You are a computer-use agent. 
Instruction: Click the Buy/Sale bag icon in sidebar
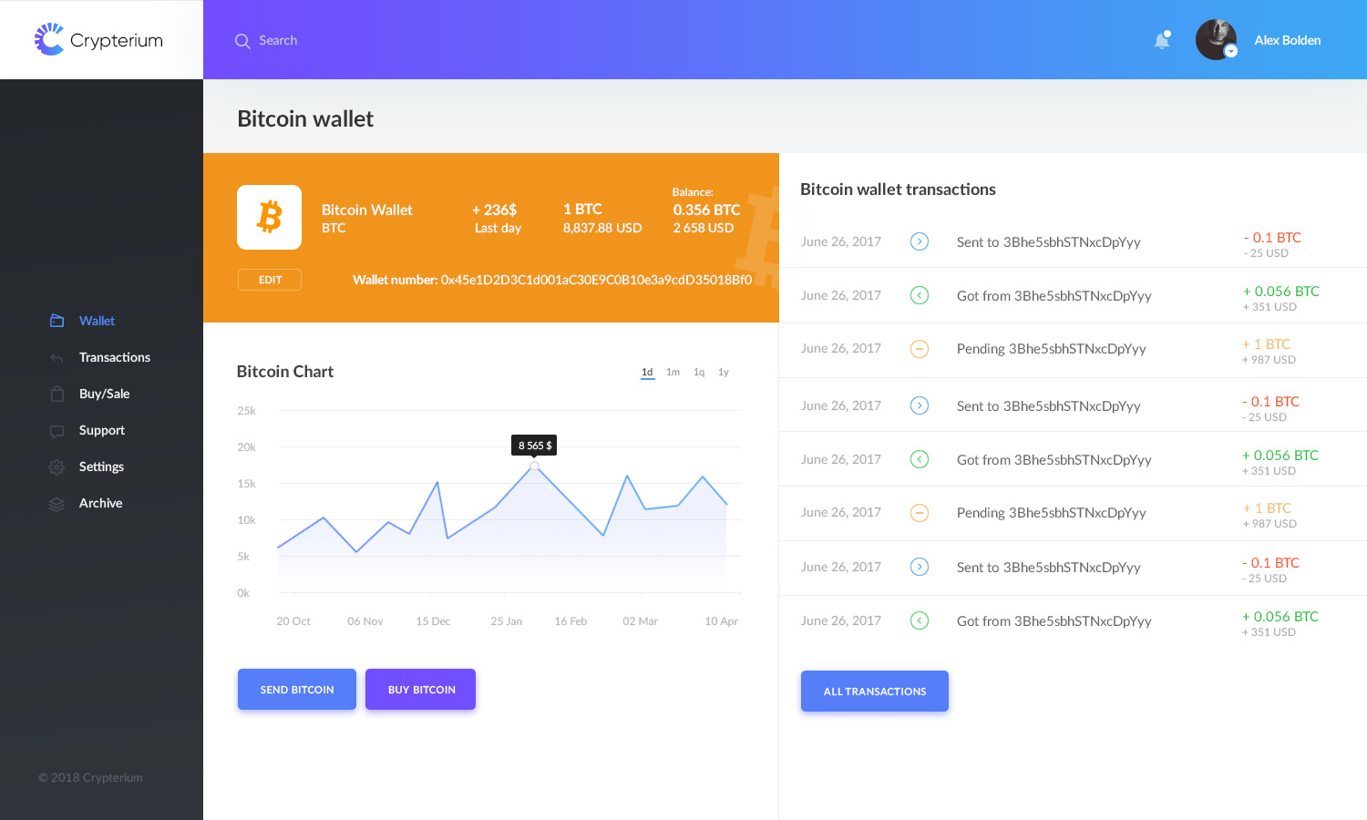point(57,394)
